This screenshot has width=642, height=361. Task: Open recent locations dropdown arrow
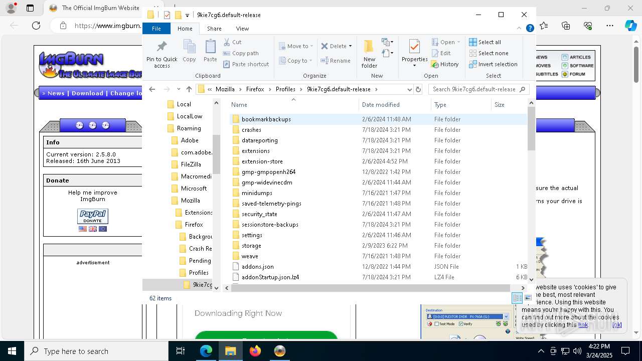coord(178,89)
